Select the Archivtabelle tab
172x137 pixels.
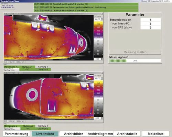pyautogui.click(x=127, y=134)
